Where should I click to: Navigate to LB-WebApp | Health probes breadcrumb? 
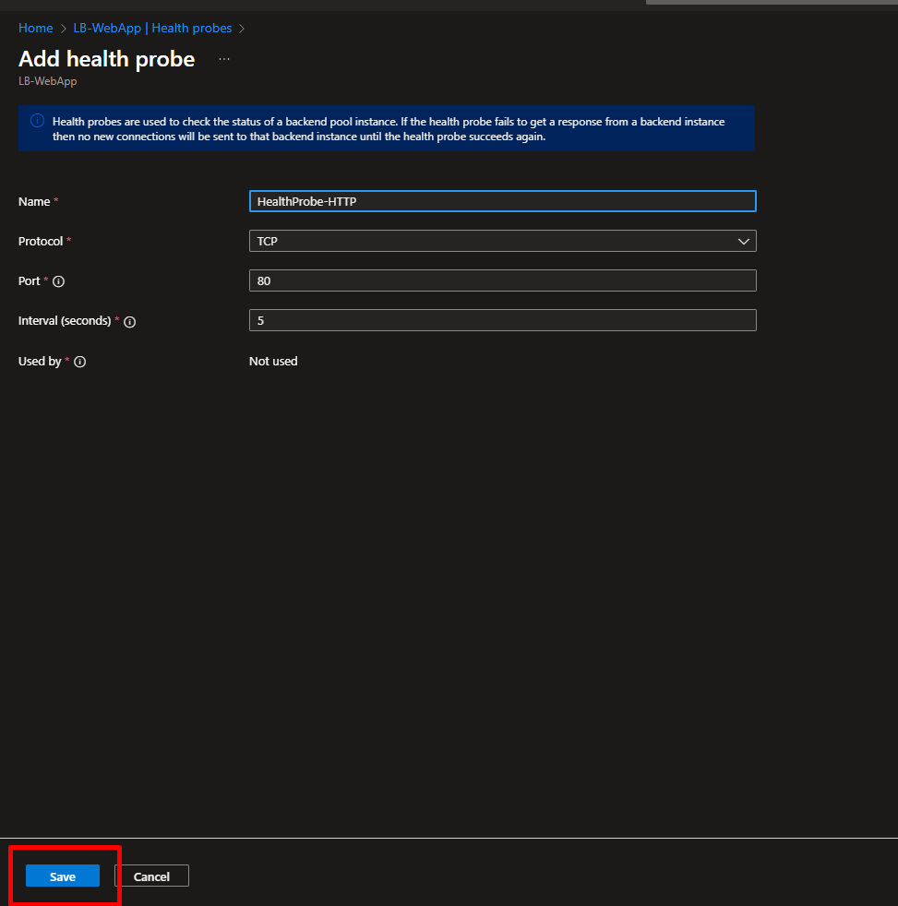point(152,29)
